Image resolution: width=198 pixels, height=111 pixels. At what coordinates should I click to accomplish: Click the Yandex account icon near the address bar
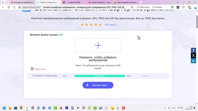[9, 7]
